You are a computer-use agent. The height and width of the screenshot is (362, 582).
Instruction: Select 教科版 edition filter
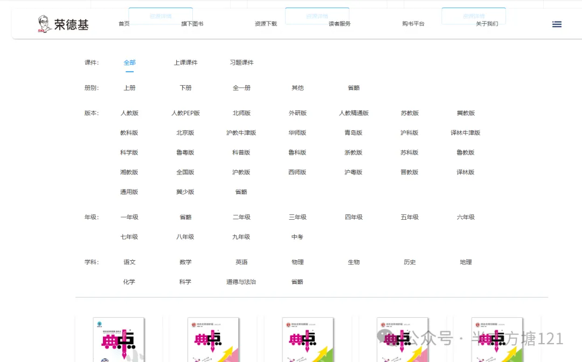pyautogui.click(x=129, y=133)
